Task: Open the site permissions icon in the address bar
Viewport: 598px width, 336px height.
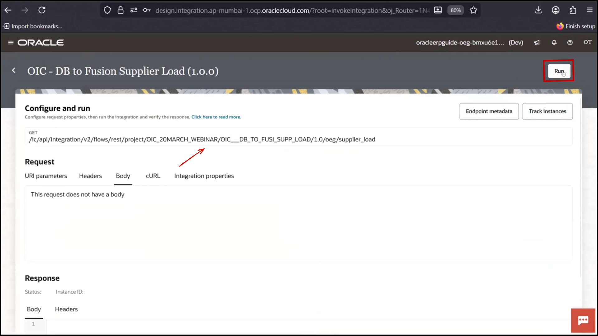Action: pyautogui.click(x=134, y=10)
